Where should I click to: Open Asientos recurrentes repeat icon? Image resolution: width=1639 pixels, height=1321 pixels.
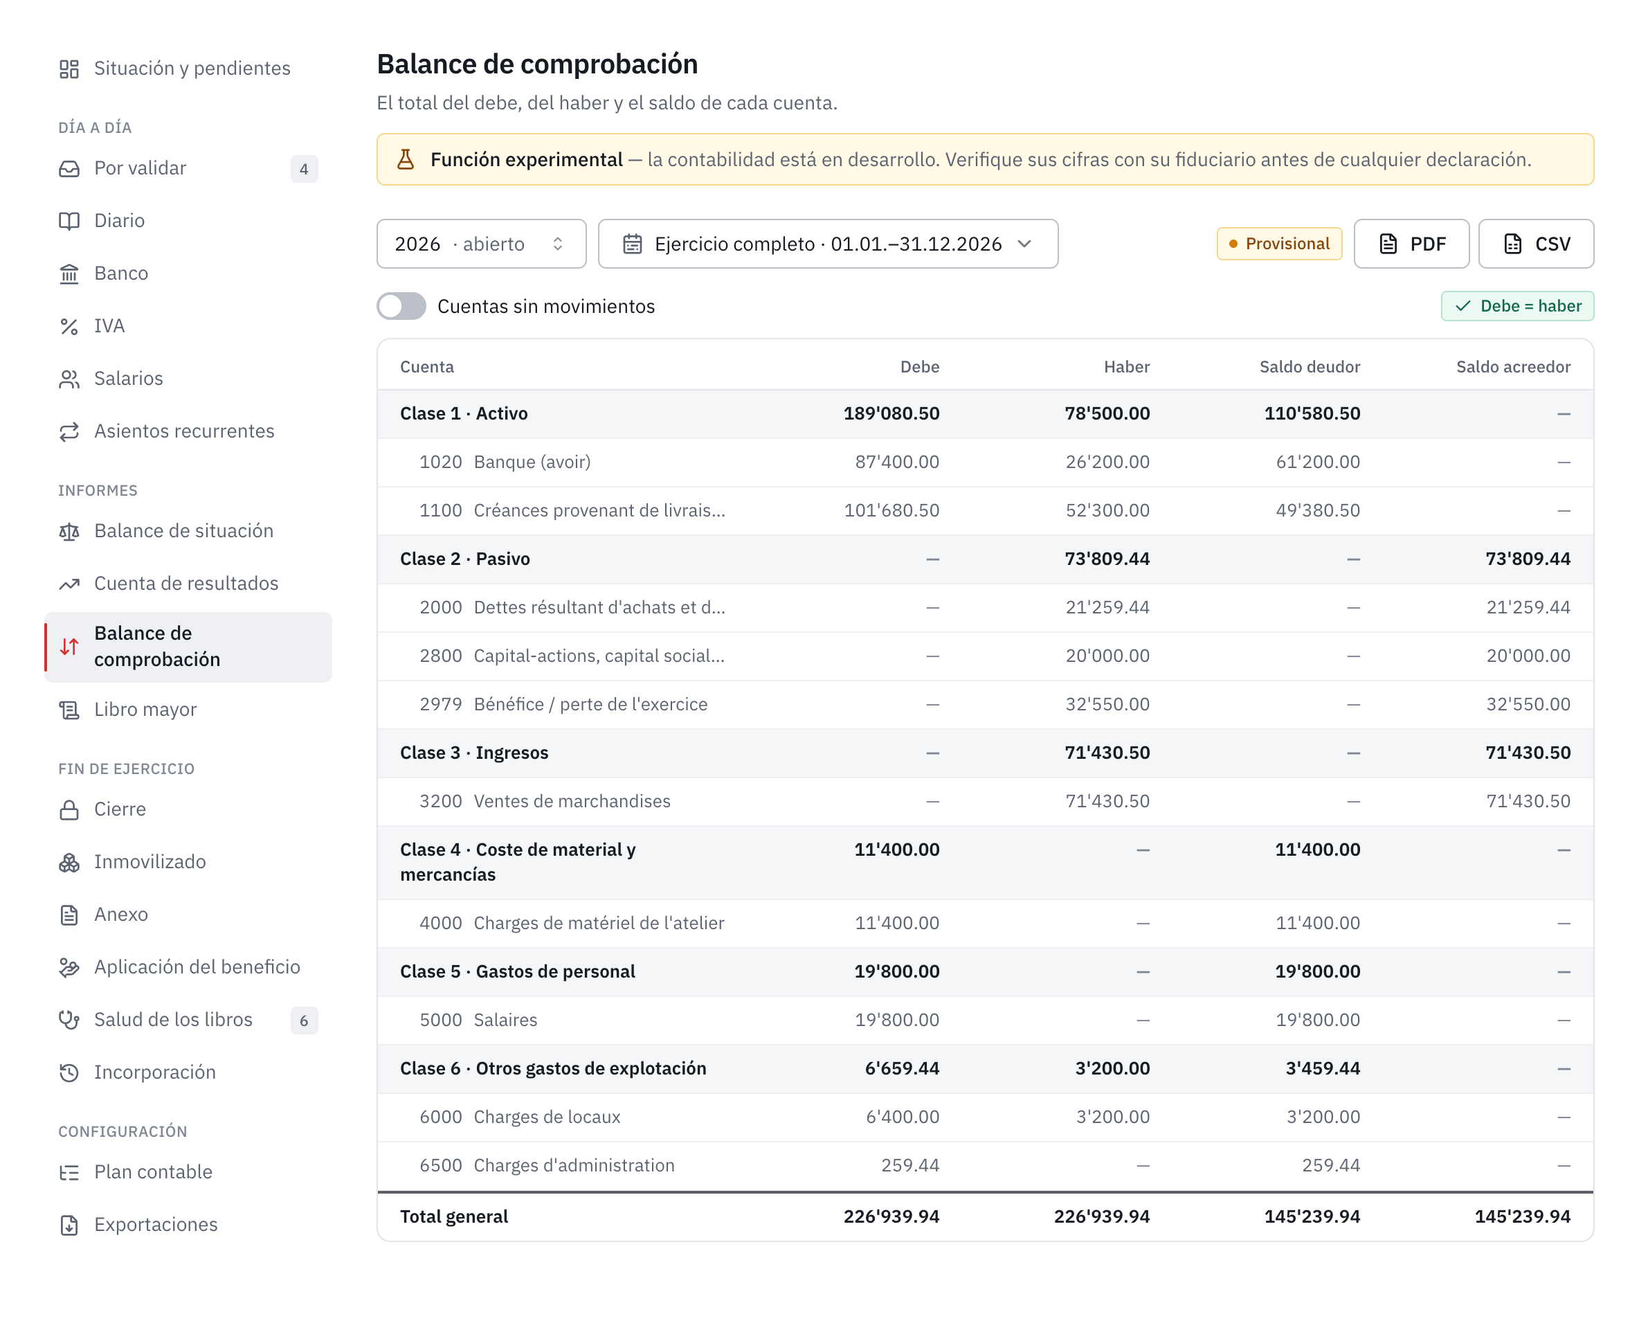pos(69,431)
